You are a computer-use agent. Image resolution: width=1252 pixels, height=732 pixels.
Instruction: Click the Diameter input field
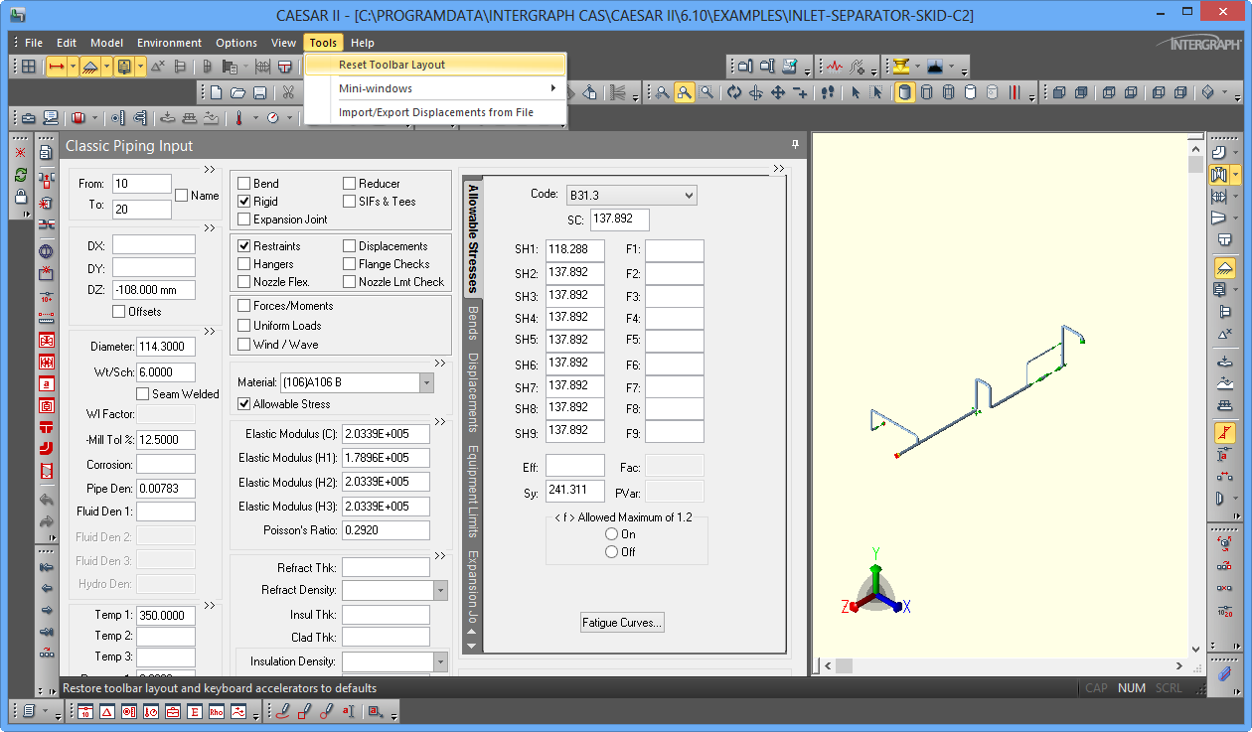pyautogui.click(x=166, y=347)
